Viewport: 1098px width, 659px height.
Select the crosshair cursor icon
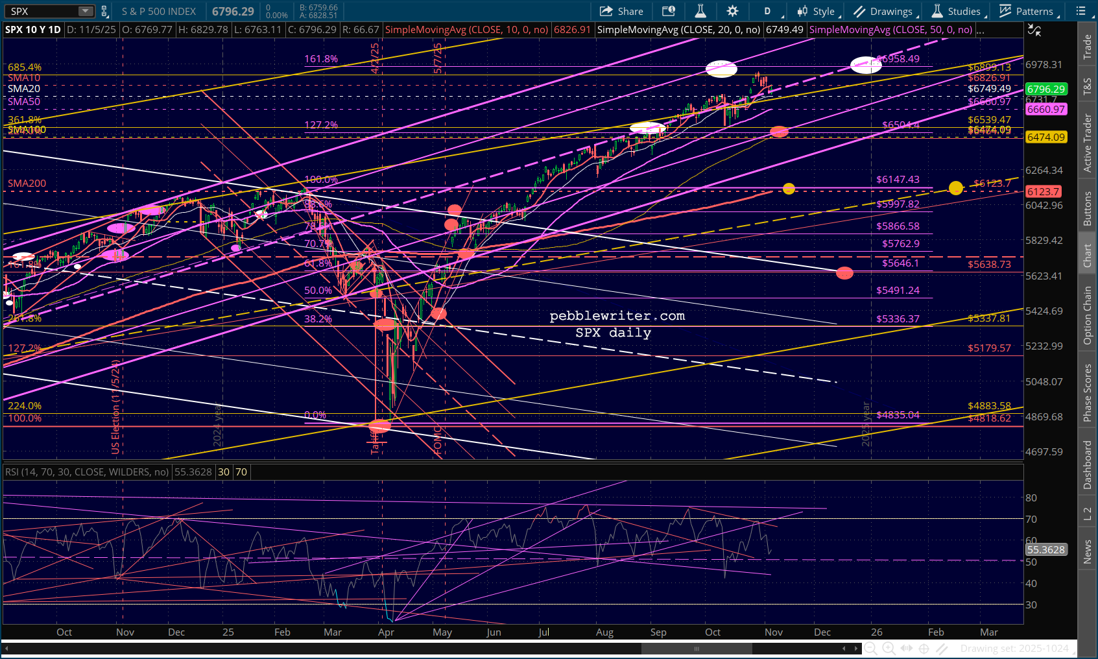(924, 648)
